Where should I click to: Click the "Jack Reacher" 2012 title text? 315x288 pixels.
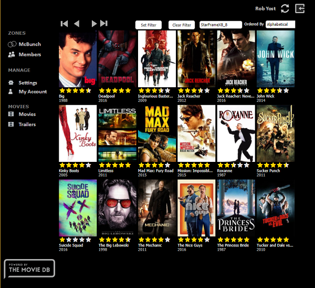189,96
